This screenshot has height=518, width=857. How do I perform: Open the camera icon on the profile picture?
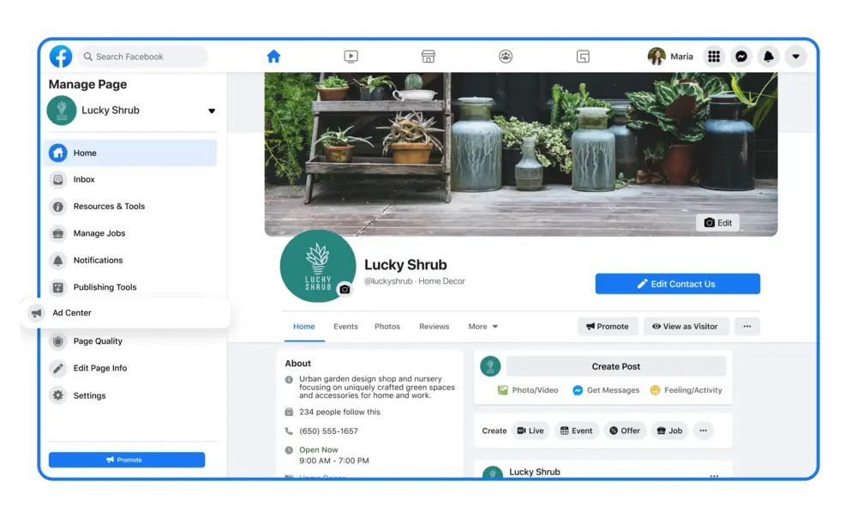[x=345, y=290]
